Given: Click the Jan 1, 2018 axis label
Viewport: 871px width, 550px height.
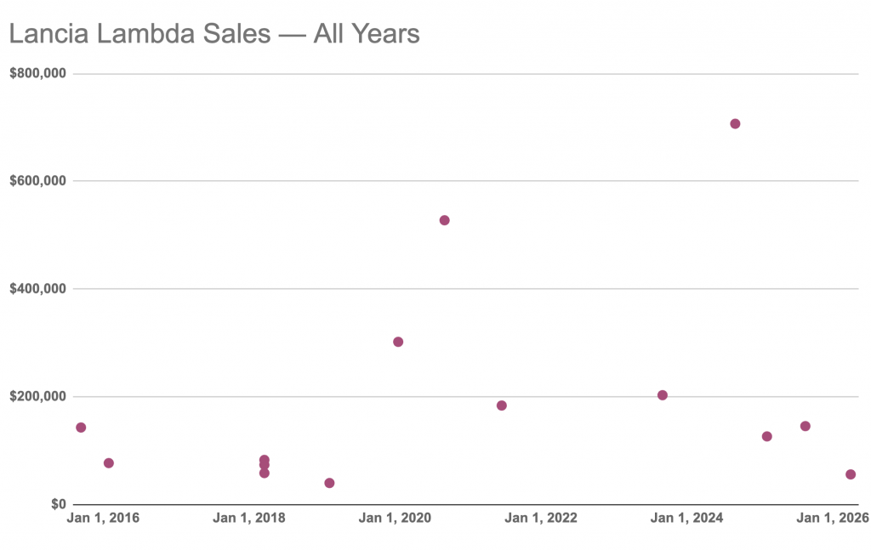Looking at the screenshot, I should 249,518.
